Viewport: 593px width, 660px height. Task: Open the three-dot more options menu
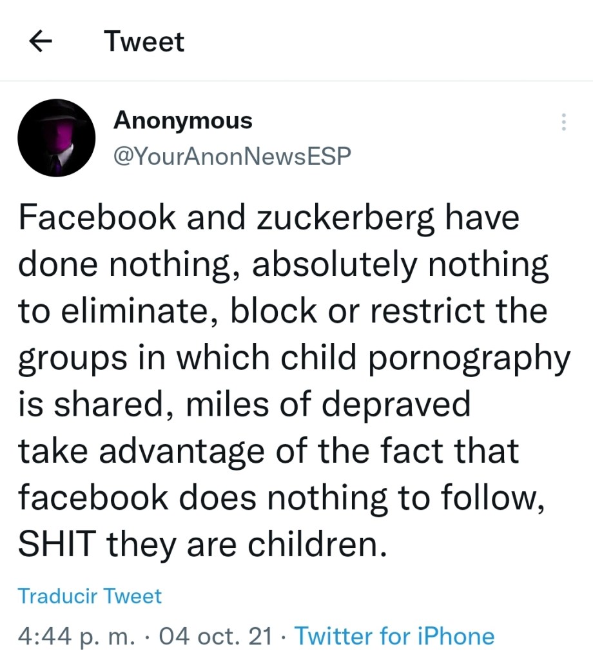pyautogui.click(x=563, y=122)
